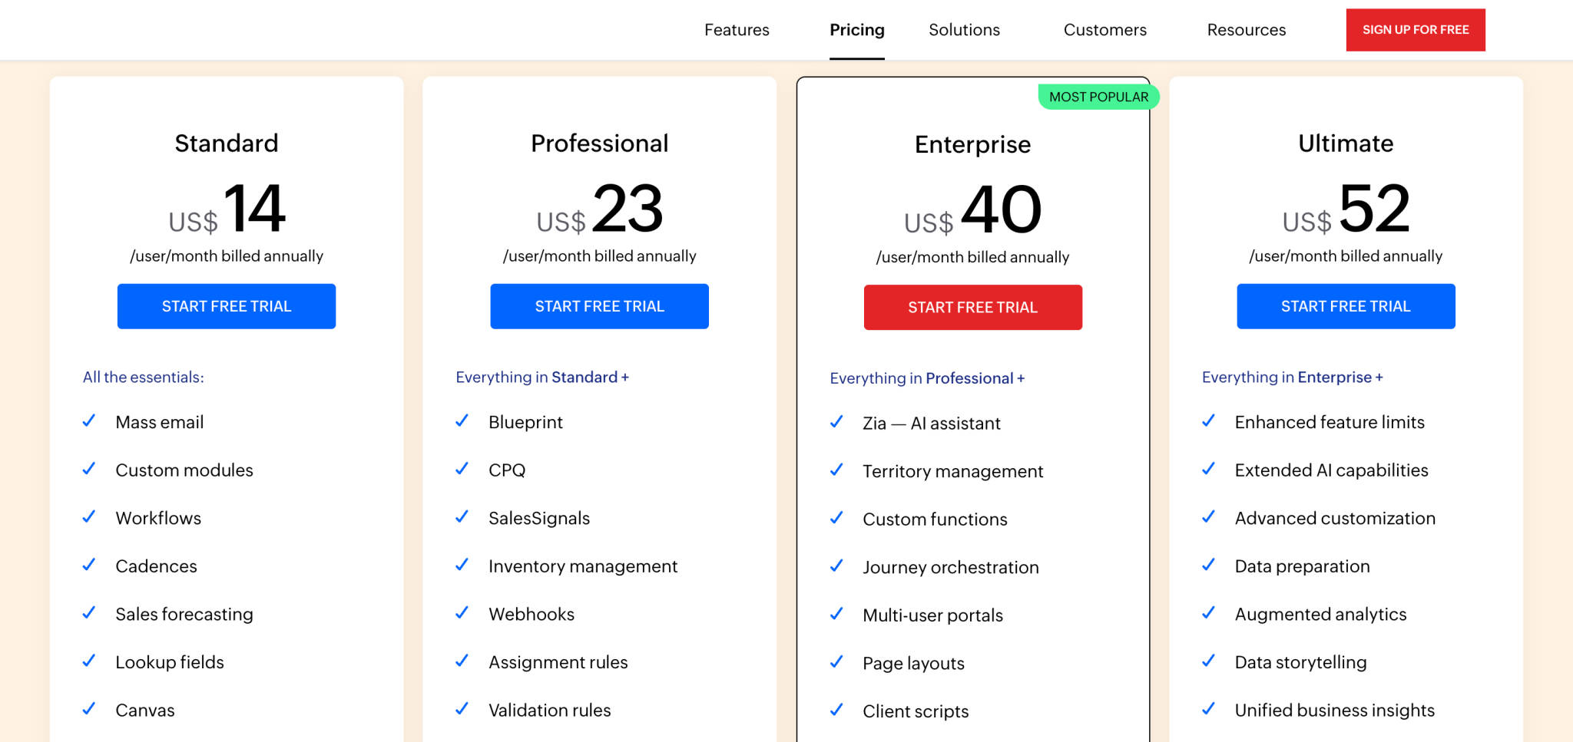
Task: Click the checkmark beside Zia AI assistant
Action: coord(836,422)
